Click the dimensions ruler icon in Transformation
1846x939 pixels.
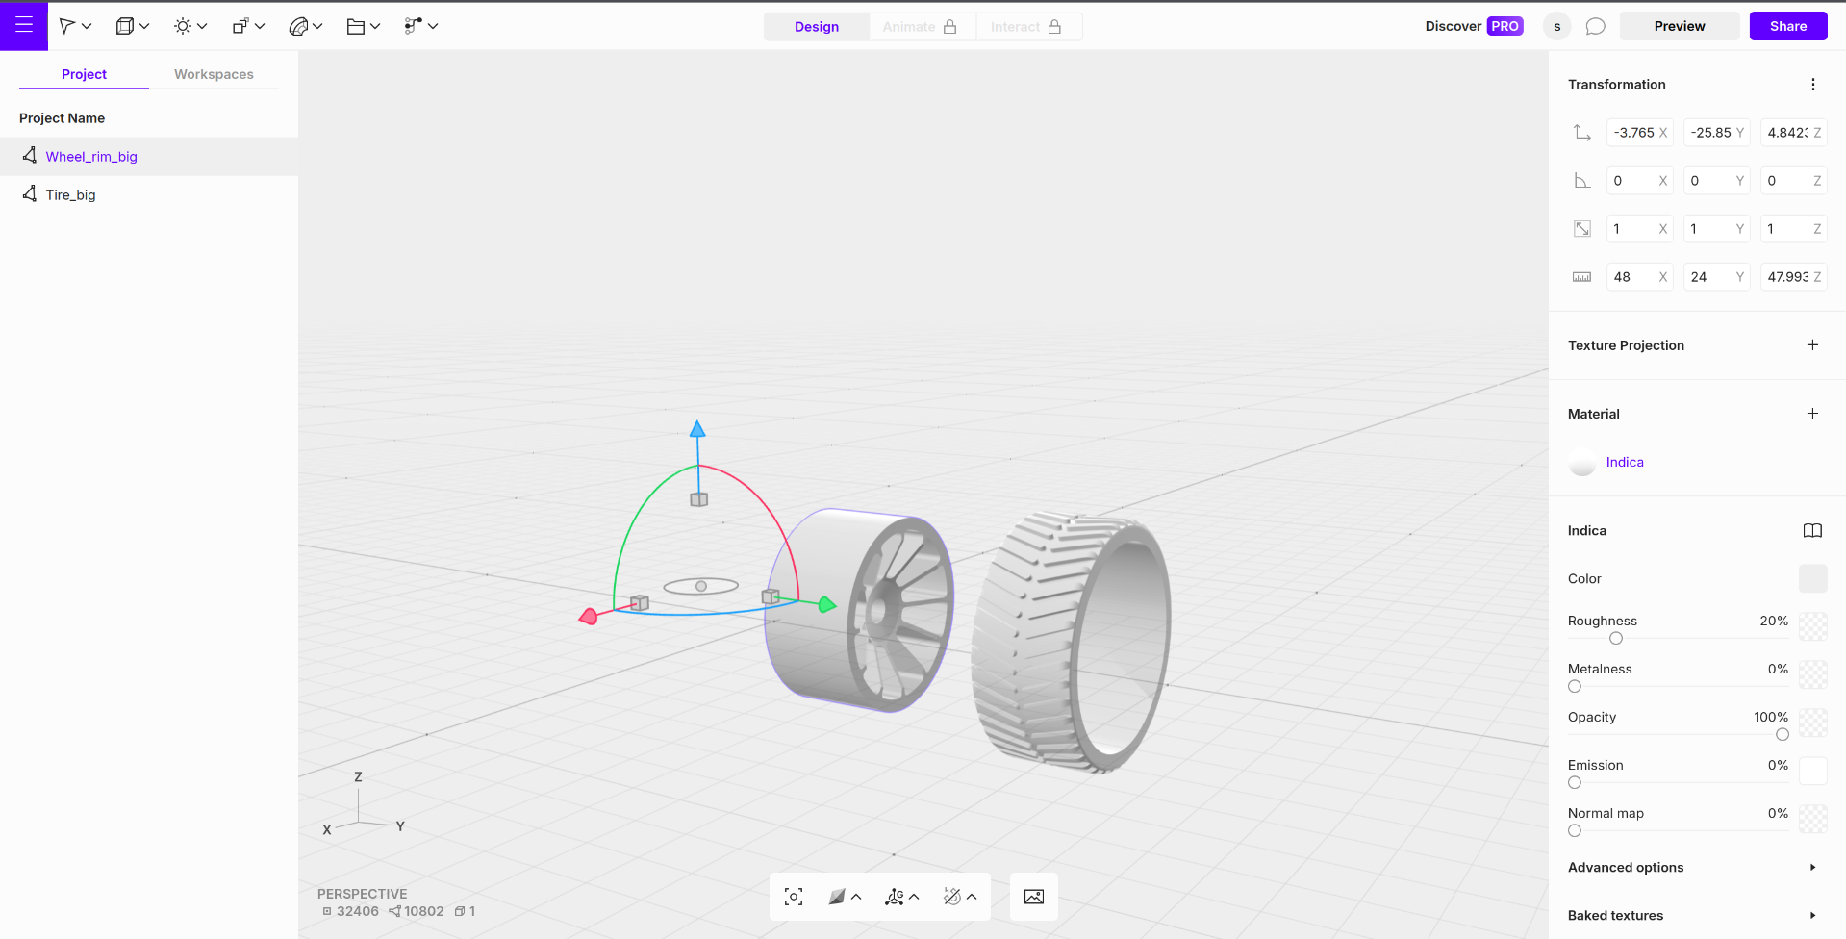pyautogui.click(x=1581, y=277)
